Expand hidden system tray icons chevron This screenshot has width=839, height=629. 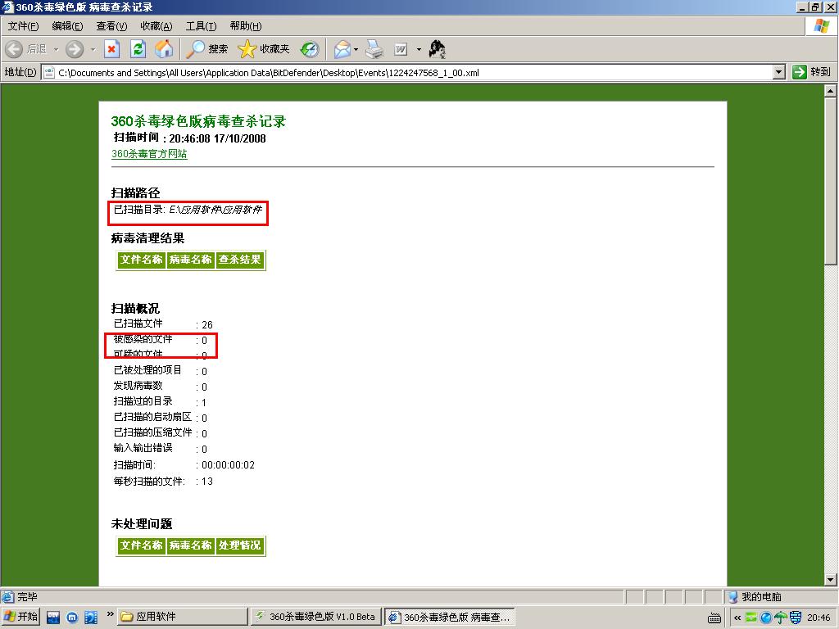tap(737, 618)
